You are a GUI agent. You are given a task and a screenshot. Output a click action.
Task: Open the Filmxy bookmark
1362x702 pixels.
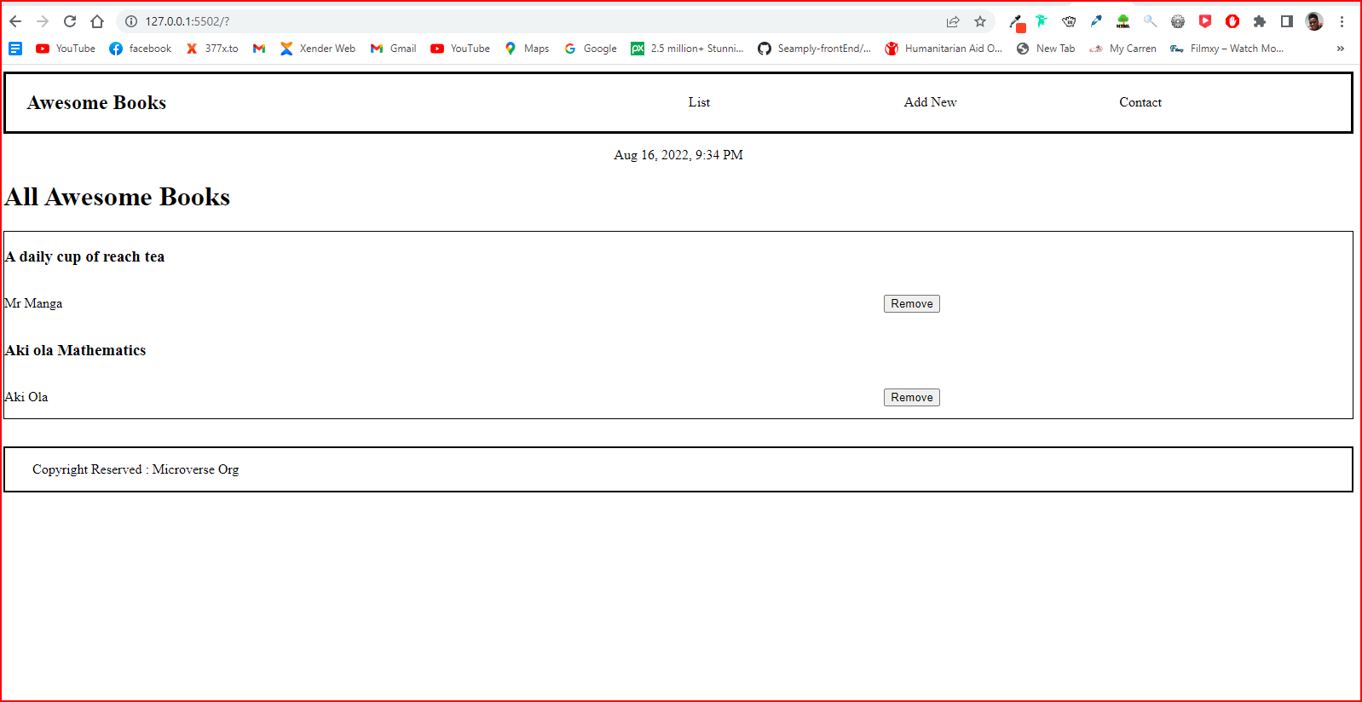1226,49
